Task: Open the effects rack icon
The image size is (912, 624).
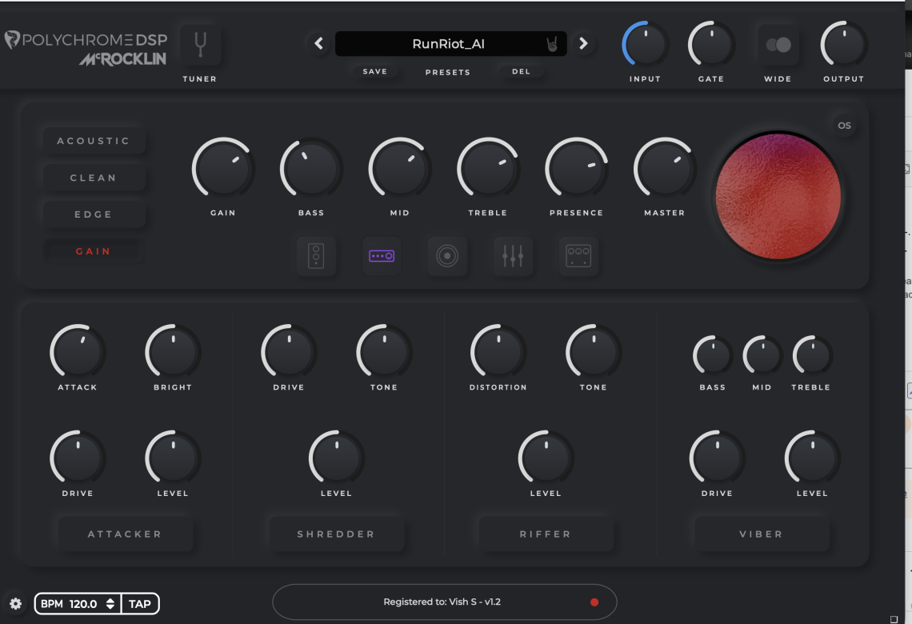Action: 578,256
